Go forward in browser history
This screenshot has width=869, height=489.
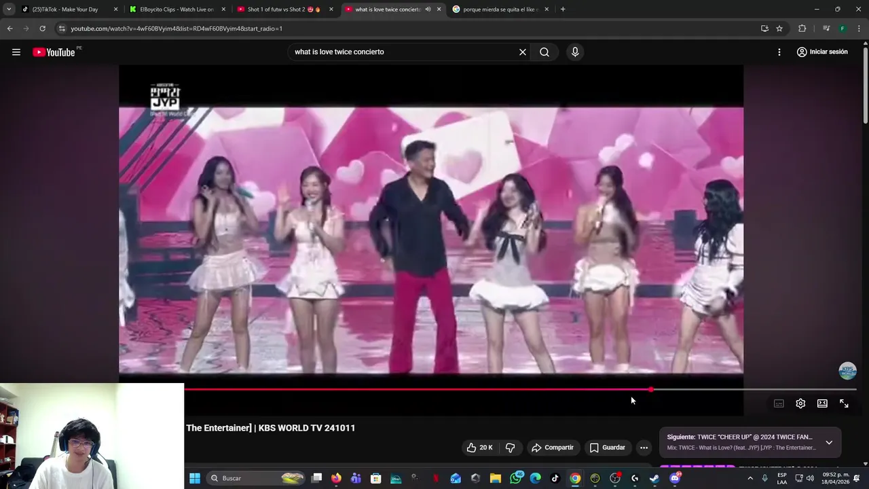tap(26, 29)
